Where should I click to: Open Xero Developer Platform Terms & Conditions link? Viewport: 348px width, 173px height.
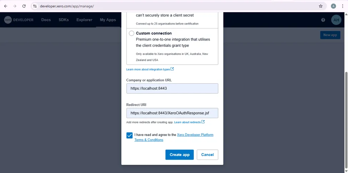coord(174,137)
